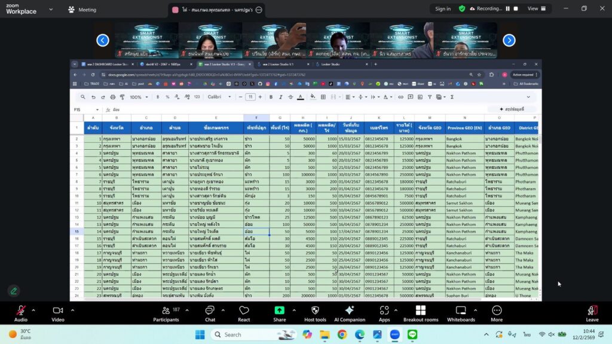Show next video thumbnails with right arrow
The image size is (612, 344).
click(509, 40)
